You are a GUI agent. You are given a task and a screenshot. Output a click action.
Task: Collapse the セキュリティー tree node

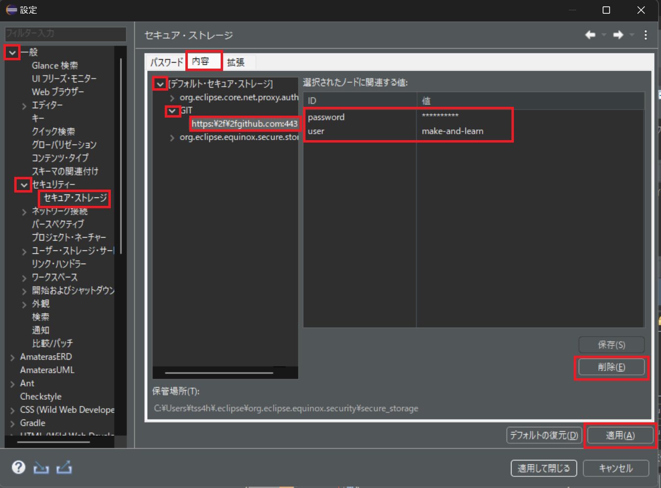pos(24,185)
